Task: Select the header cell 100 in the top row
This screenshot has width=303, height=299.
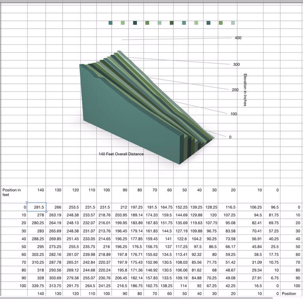Action: click(x=104, y=190)
